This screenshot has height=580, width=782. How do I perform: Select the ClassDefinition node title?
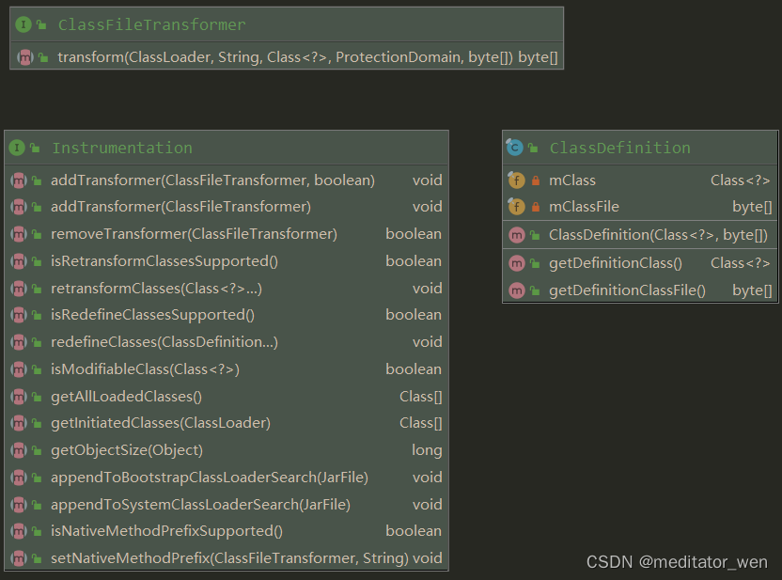(620, 148)
